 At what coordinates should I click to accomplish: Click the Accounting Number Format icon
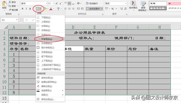(x=107, y=9)
